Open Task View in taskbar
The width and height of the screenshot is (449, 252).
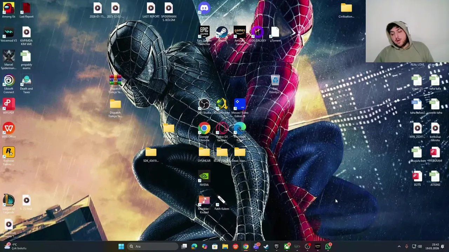[x=184, y=246]
